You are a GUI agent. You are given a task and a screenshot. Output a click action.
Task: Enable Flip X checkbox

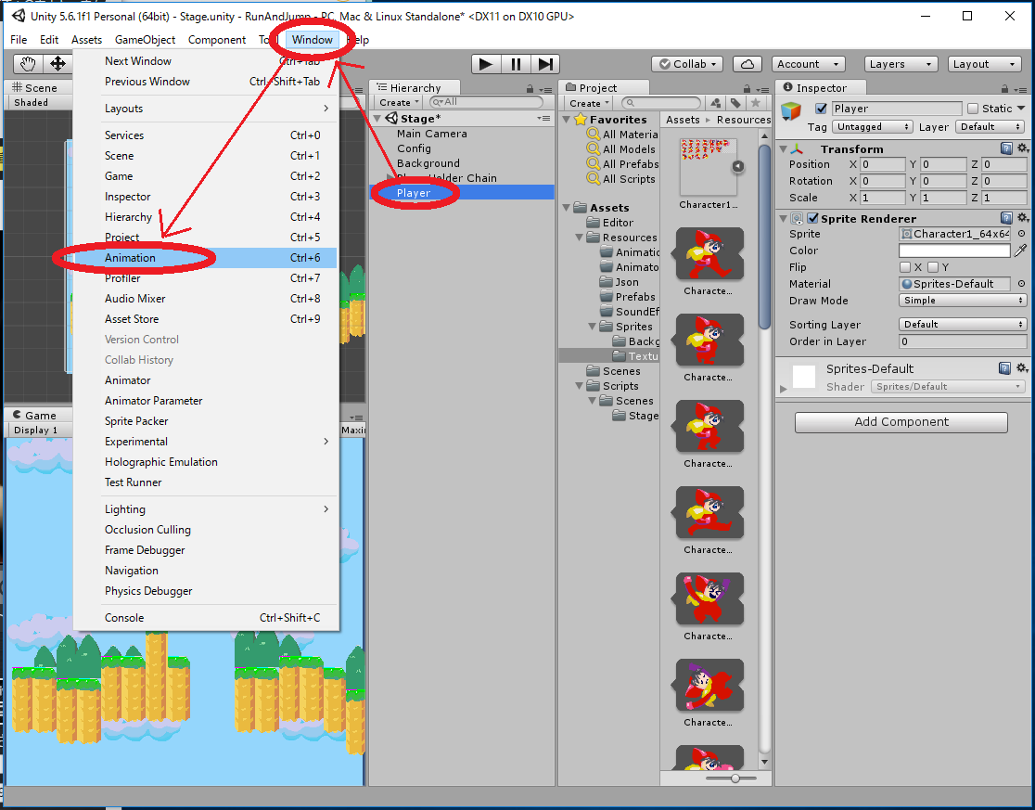coord(905,267)
